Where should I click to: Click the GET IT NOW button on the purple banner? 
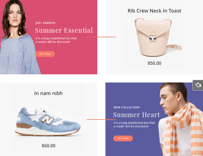[x=123, y=138]
